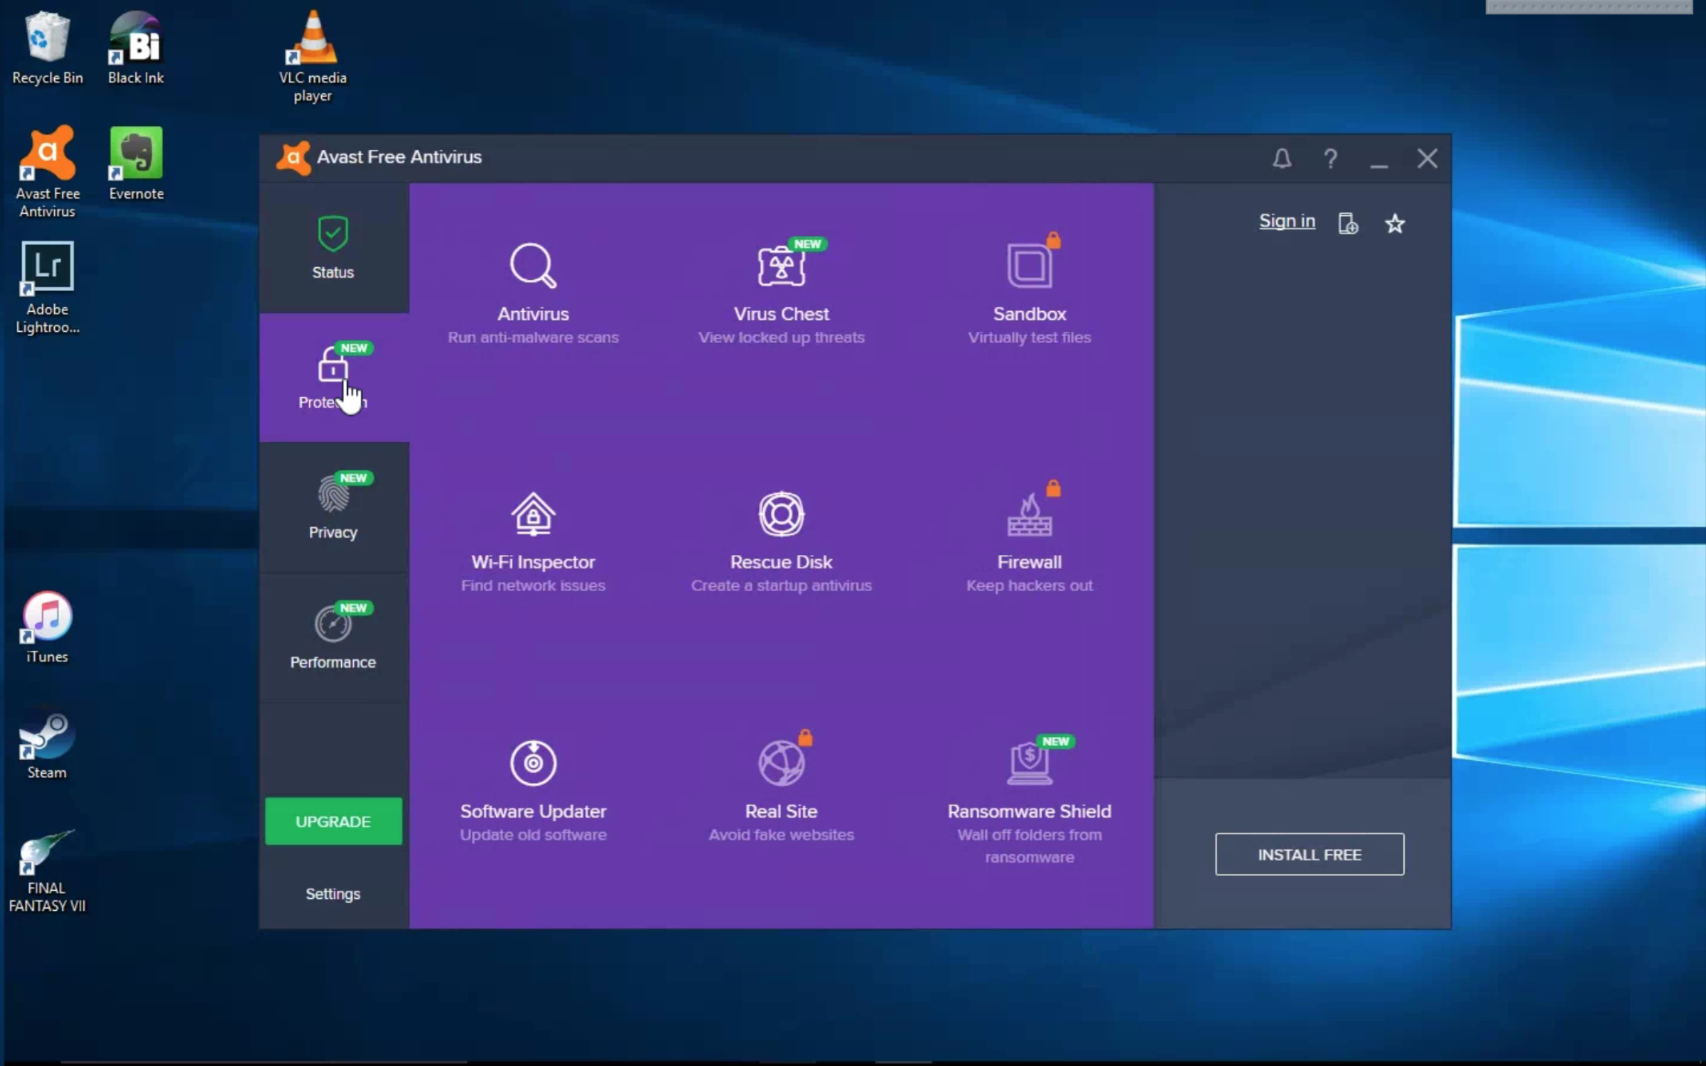
Task: Select Adobe Lightroom desktop shortcut
Action: pos(47,288)
